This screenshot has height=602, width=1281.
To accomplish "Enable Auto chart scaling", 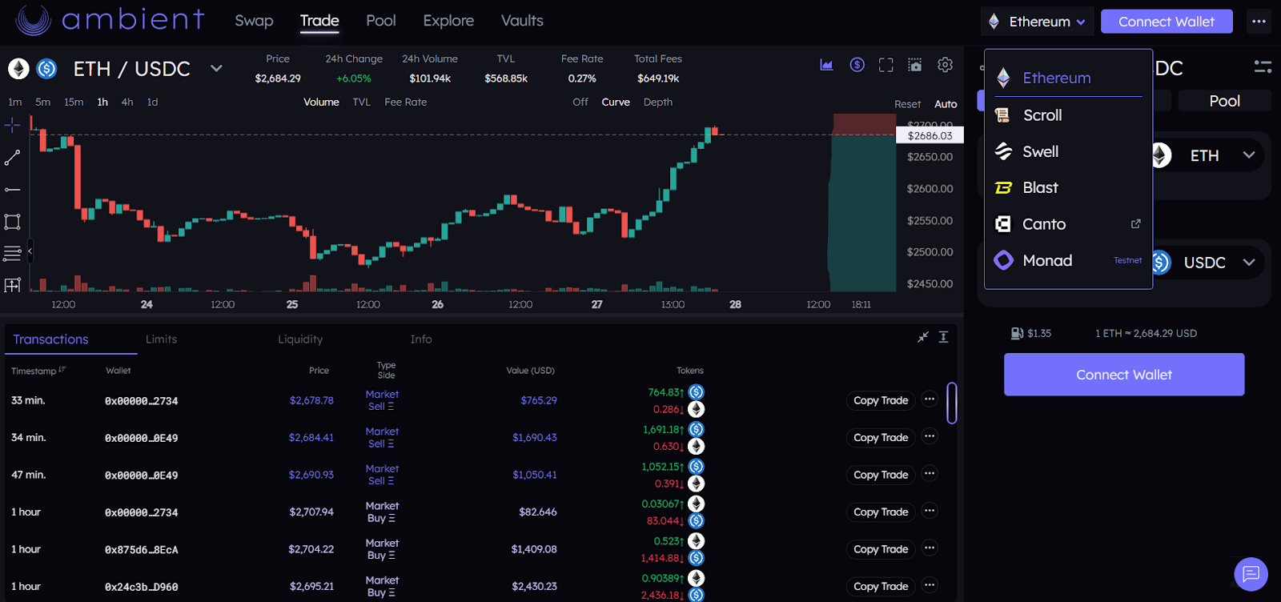I will (x=946, y=104).
